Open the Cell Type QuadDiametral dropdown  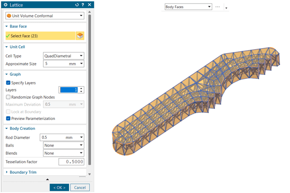click(63, 56)
